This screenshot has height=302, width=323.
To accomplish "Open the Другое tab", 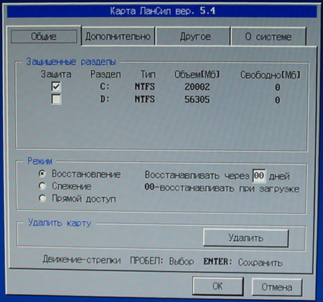I will [195, 36].
